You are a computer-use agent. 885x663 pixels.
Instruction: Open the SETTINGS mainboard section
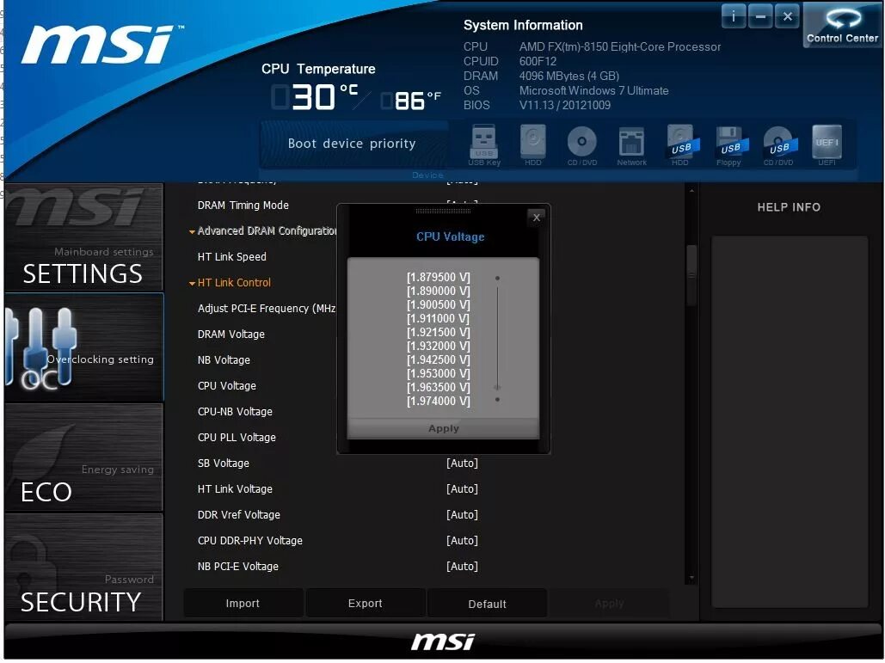pyautogui.click(x=83, y=237)
